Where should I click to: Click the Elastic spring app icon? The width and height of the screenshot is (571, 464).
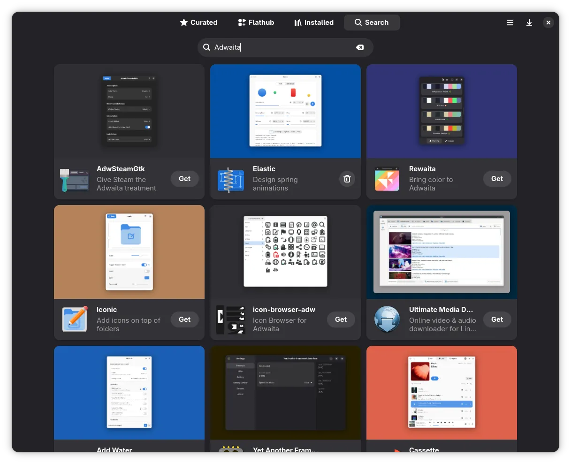[231, 180]
